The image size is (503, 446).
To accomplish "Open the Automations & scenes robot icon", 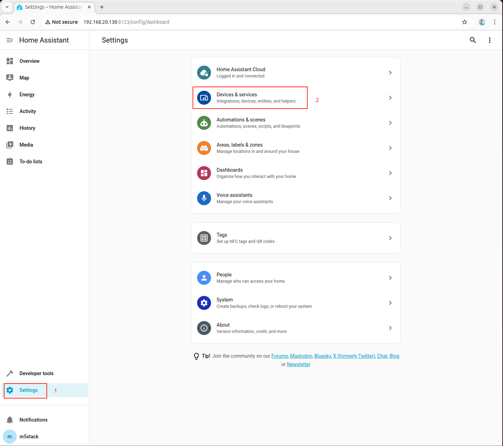I will (x=204, y=123).
